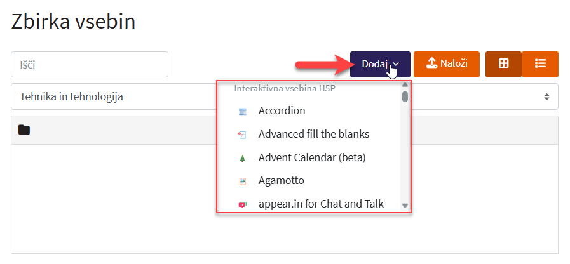Expand the Dodaj button chevron
Screen dimensions: 570x264
click(x=396, y=64)
